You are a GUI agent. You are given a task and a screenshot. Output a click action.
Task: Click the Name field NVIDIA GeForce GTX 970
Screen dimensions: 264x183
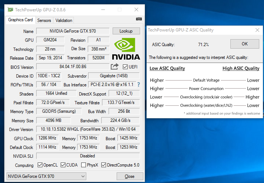(x=73, y=31)
